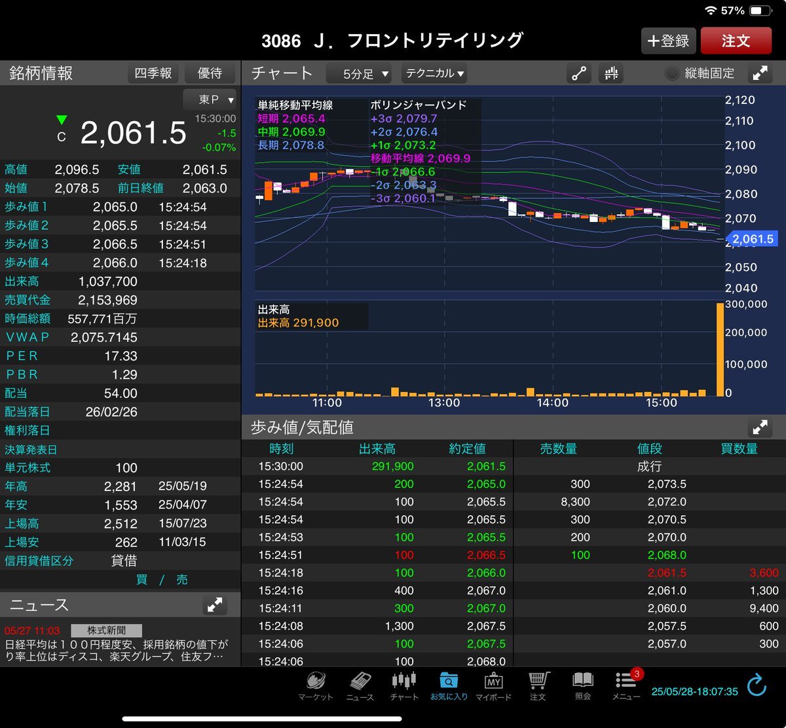Open the 日経平均 news headline
This screenshot has height=728, width=786.
(118, 650)
